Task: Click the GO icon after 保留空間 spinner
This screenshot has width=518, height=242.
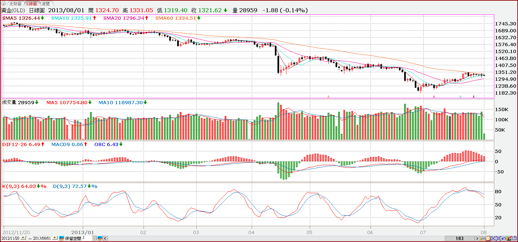Action: coord(100,238)
